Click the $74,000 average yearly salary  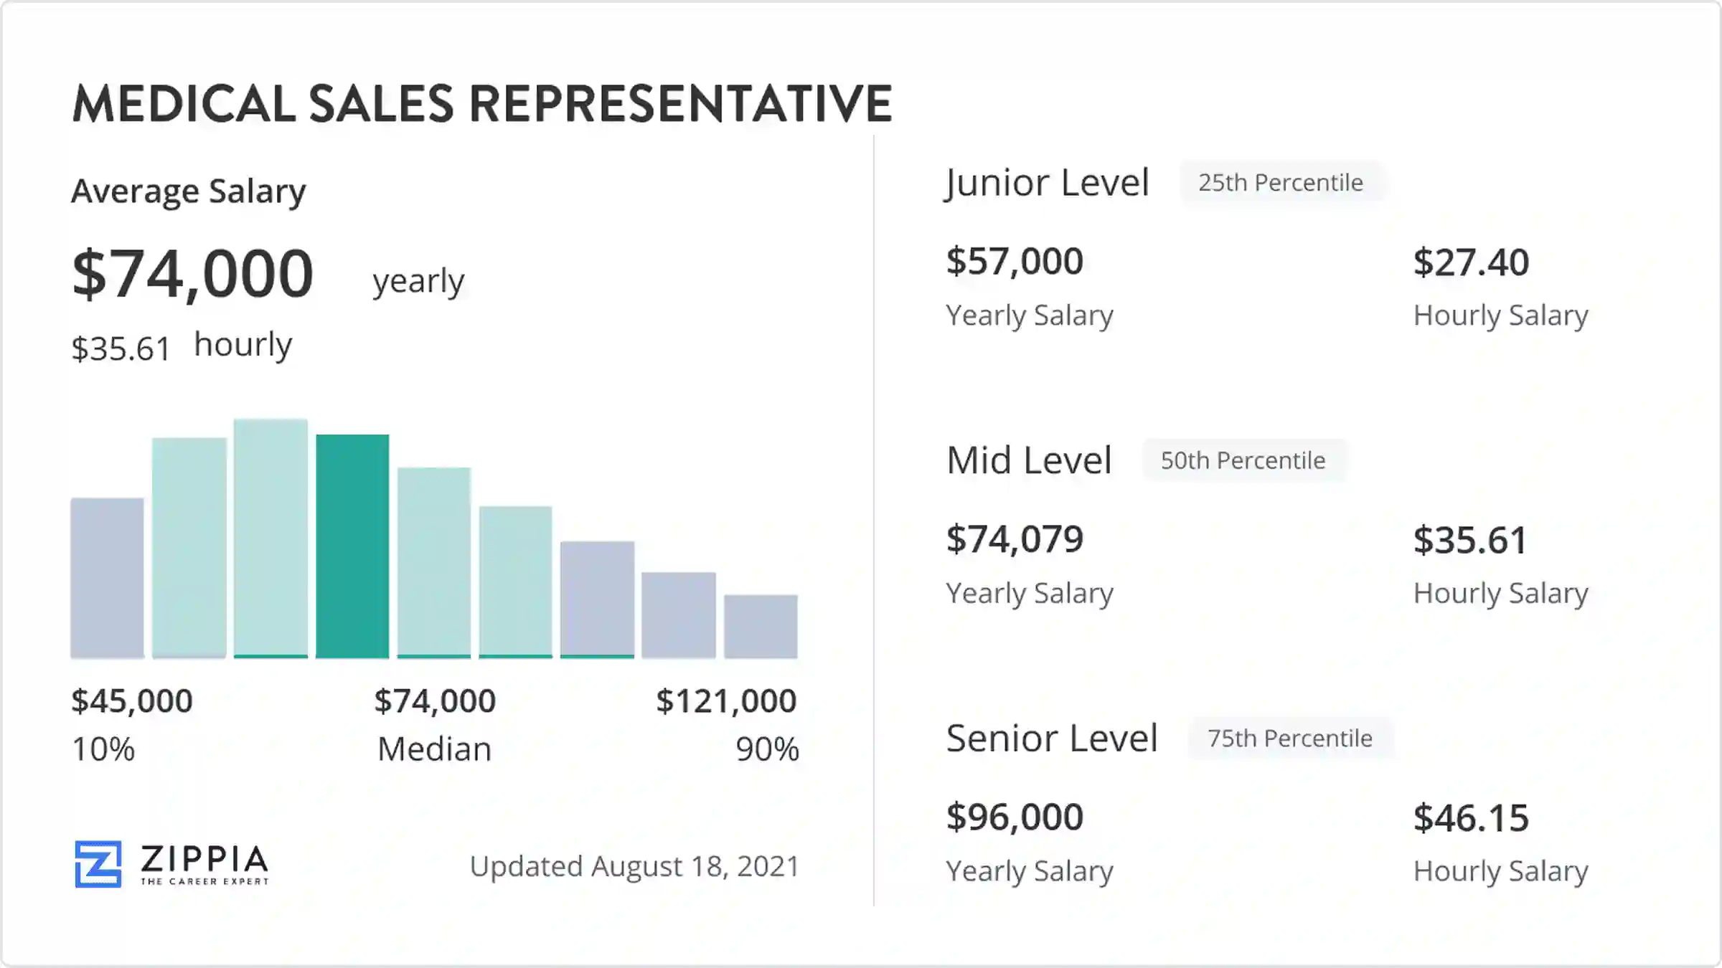pyautogui.click(x=193, y=273)
